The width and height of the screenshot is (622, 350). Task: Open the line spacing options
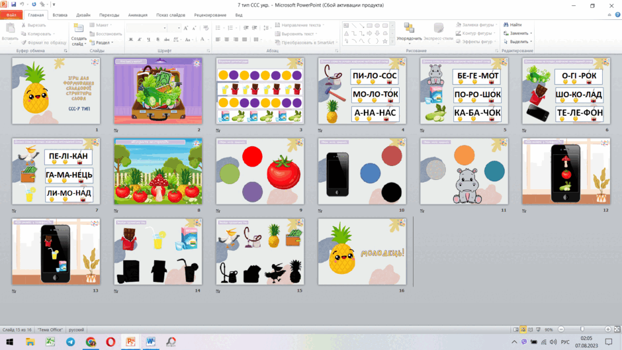click(x=267, y=28)
